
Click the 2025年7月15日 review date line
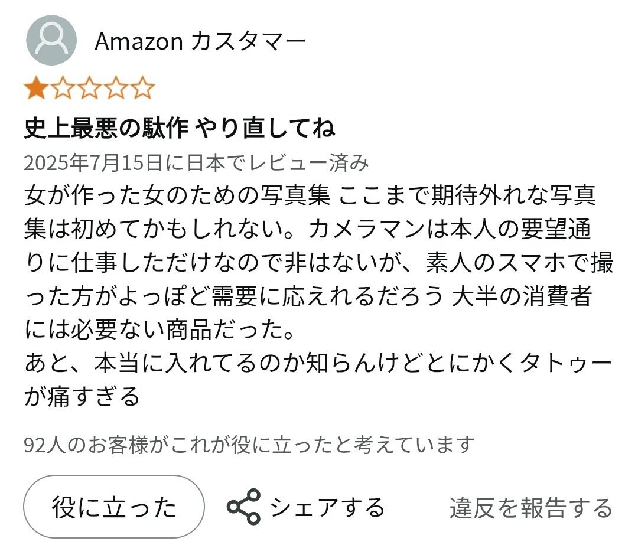(x=197, y=163)
